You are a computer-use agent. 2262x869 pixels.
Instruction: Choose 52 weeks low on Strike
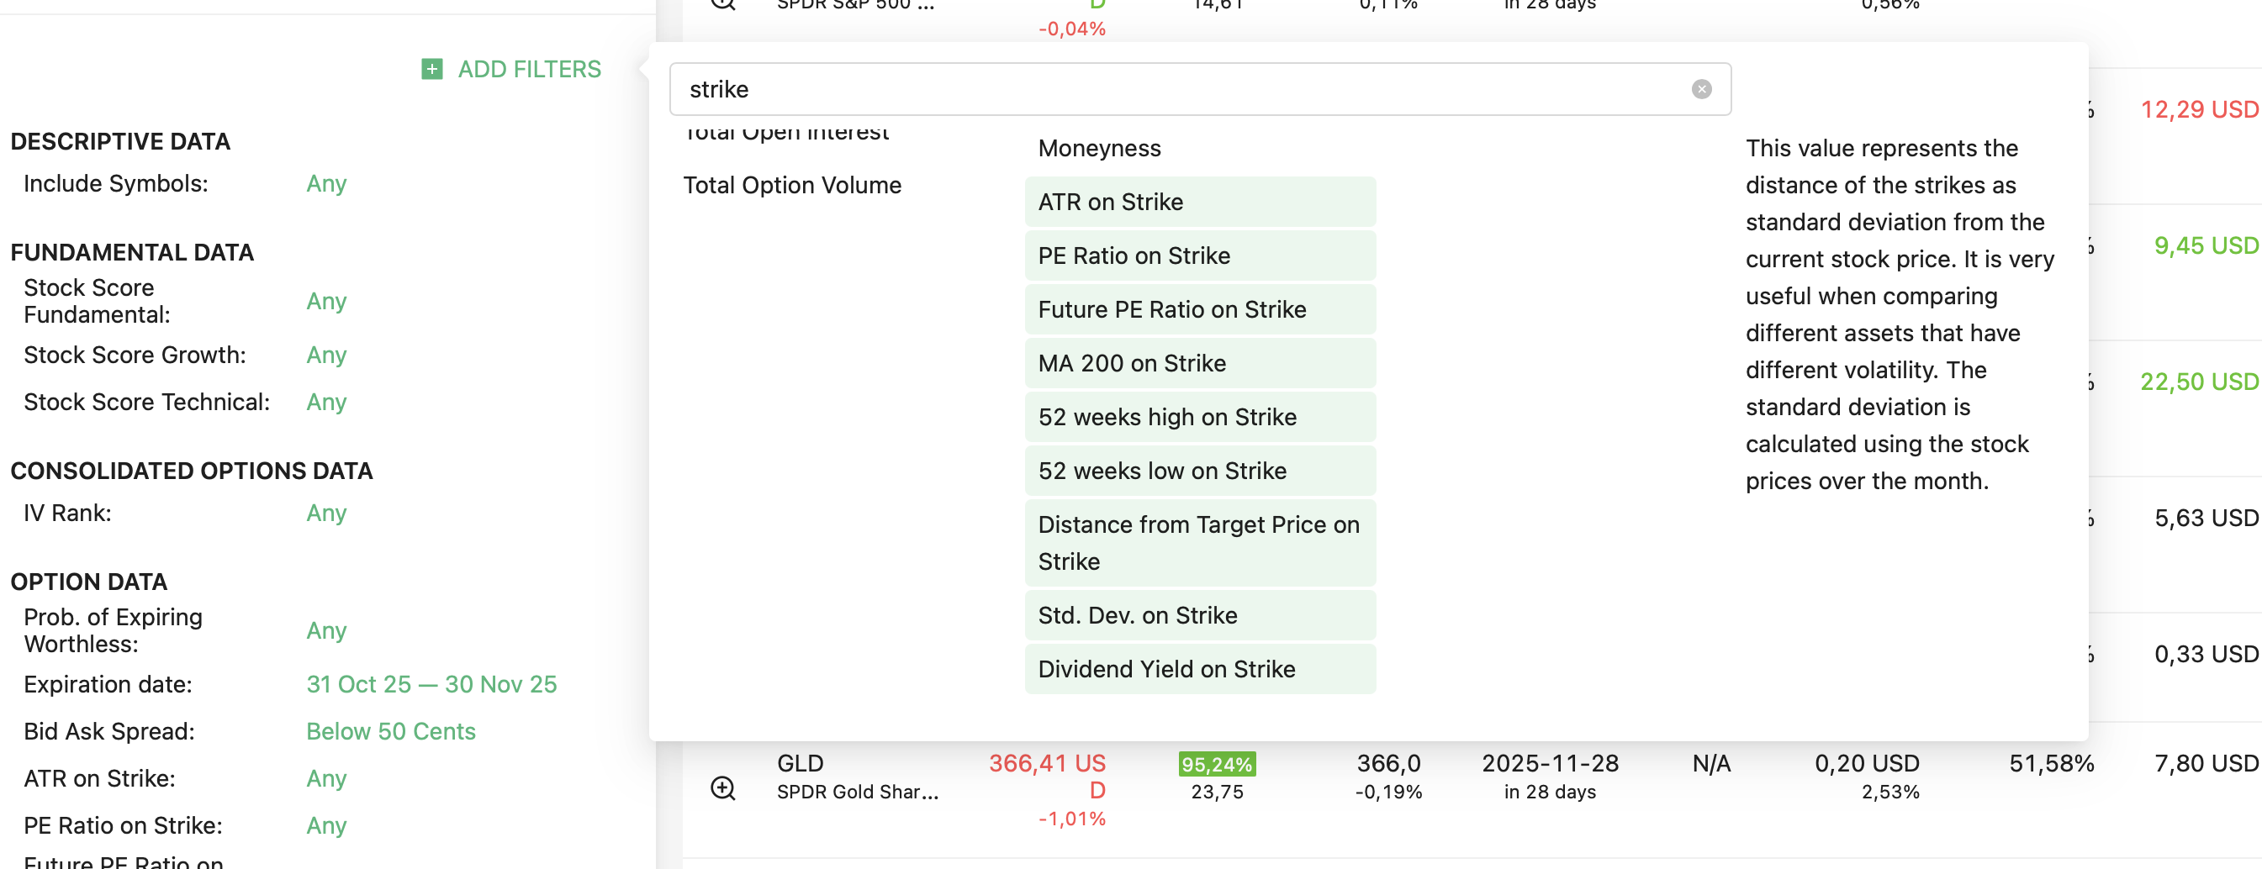[1198, 471]
